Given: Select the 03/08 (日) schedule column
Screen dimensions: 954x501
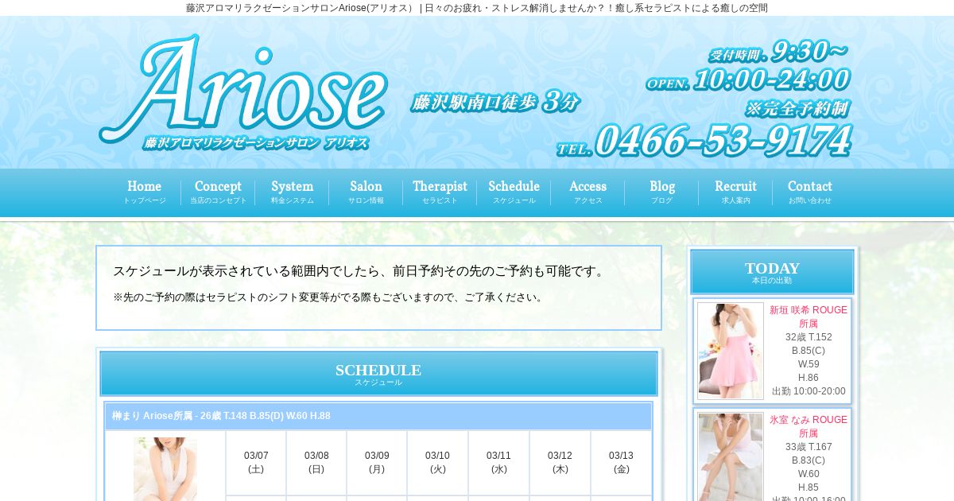Looking at the screenshot, I should [316, 462].
